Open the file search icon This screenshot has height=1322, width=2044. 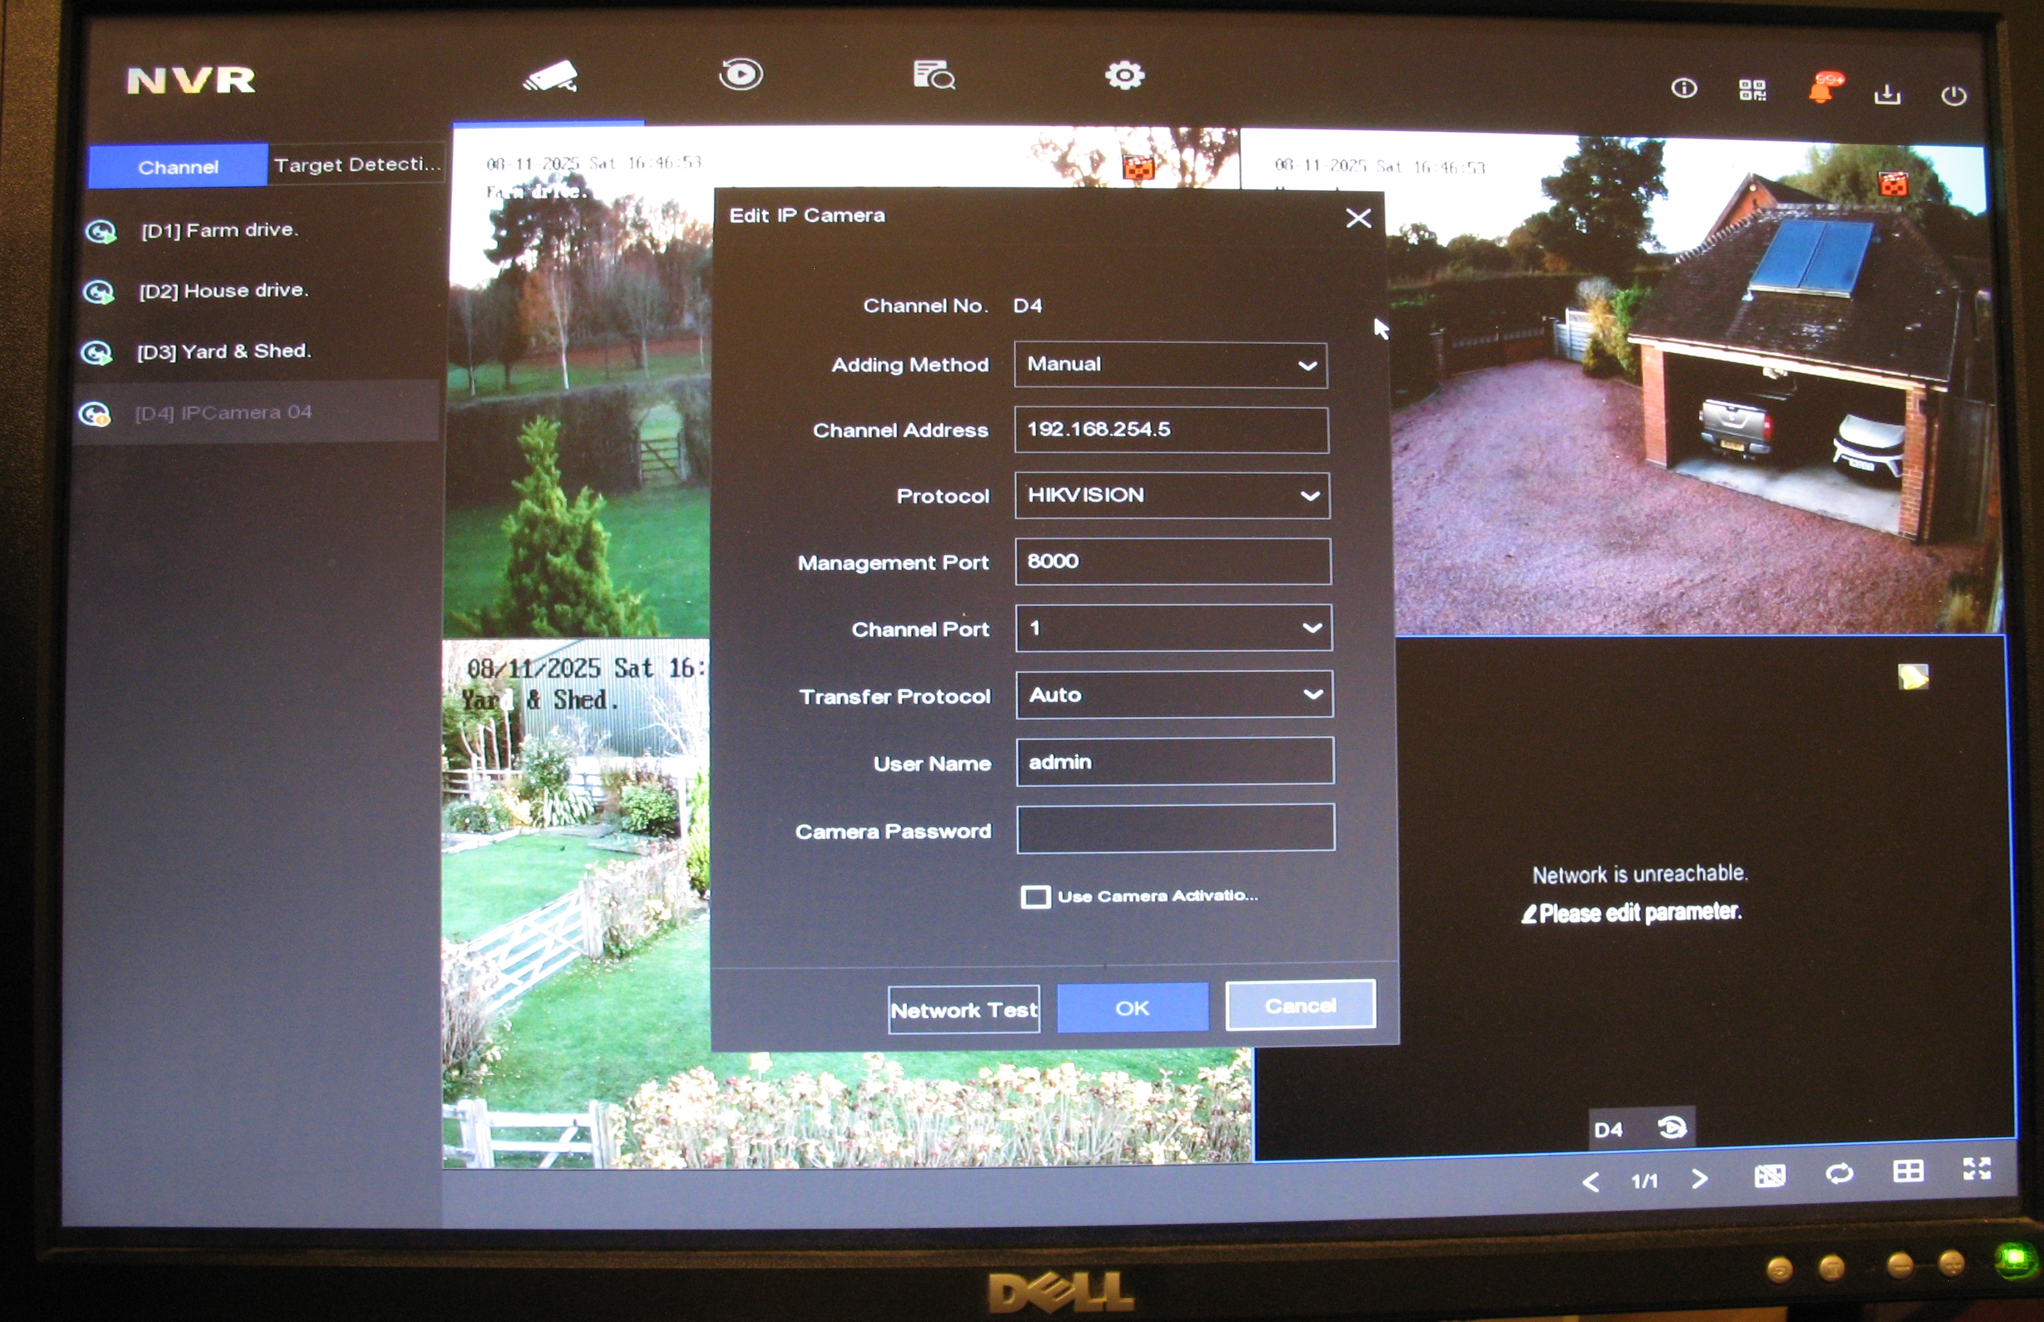point(933,76)
